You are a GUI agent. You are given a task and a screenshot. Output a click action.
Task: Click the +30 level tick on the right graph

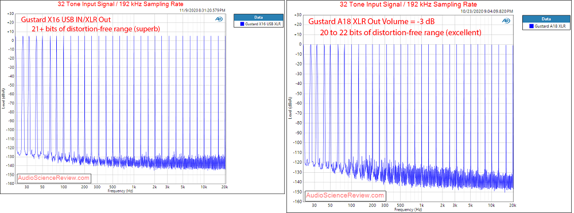pyautogui.click(x=297, y=15)
